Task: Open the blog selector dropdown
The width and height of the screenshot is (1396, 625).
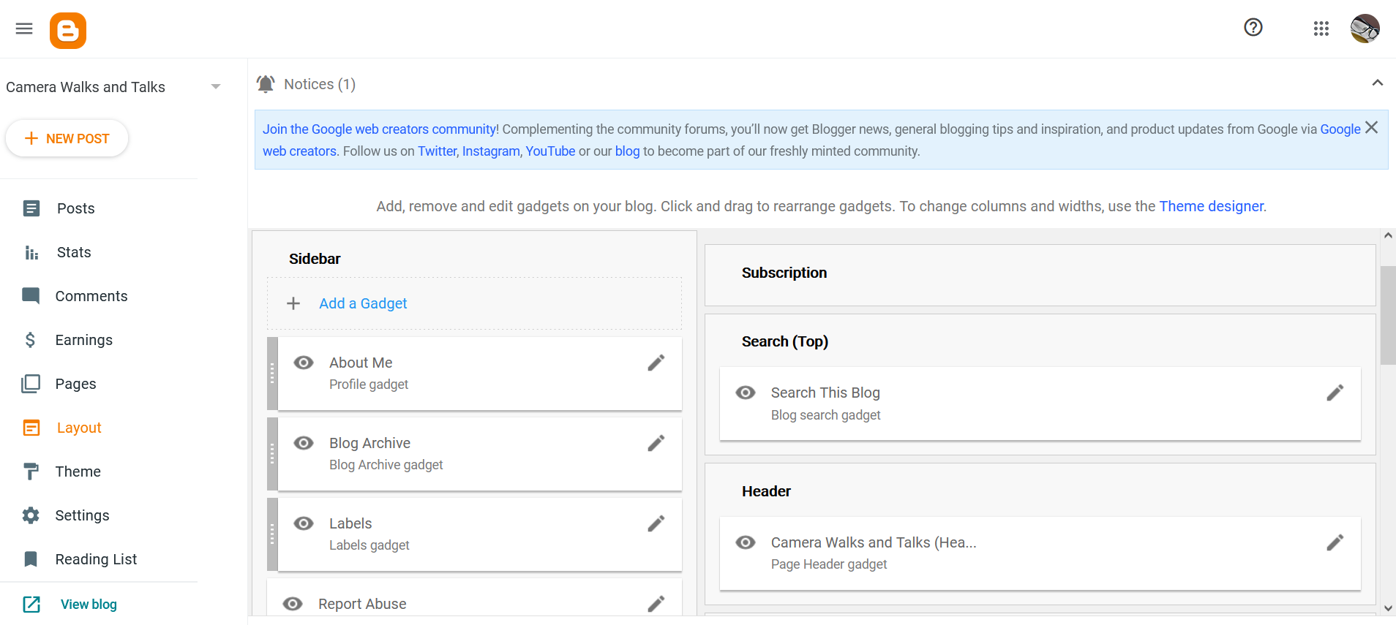Action: click(x=215, y=87)
